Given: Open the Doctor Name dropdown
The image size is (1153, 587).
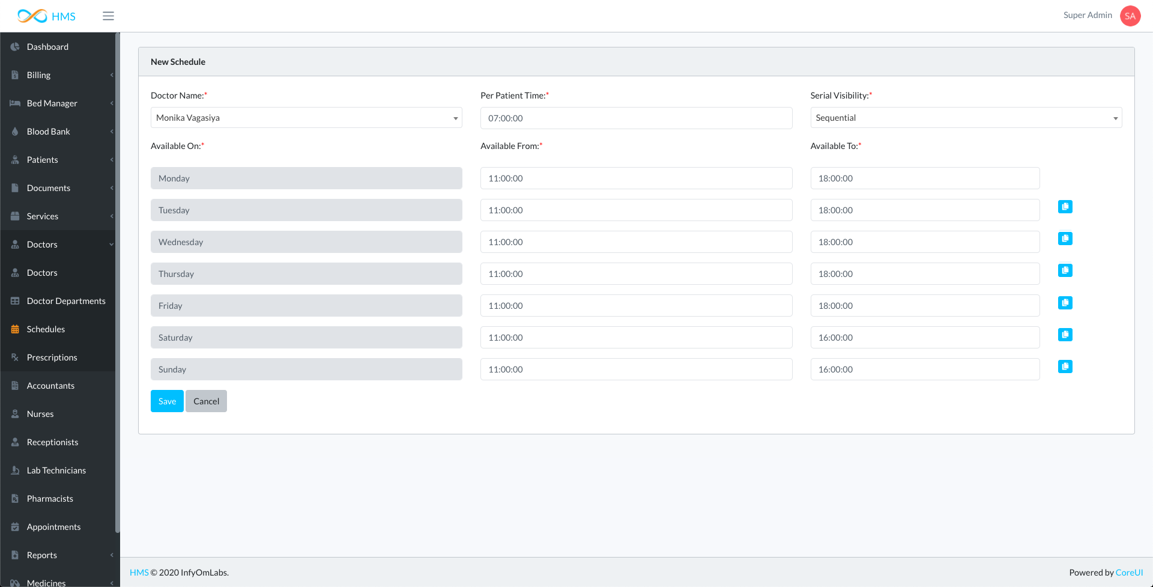Looking at the screenshot, I should (x=306, y=118).
